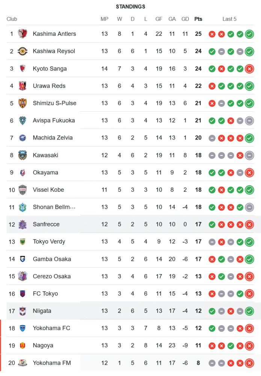This screenshot has height=376, width=261.
Task: Open the Cerezo Osaka team link
Action: (51, 276)
